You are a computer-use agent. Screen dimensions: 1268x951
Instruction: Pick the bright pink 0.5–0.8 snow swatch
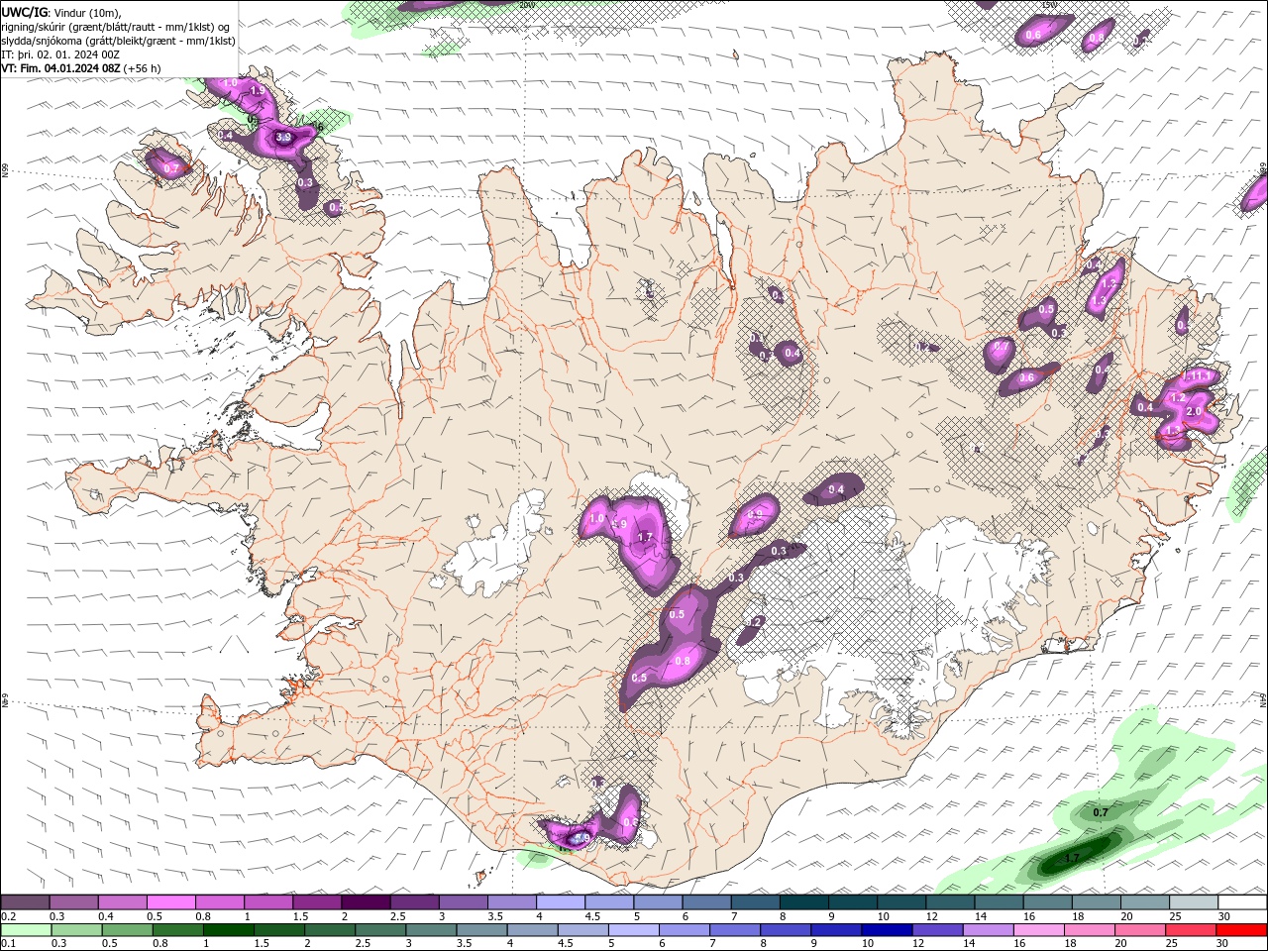[x=170, y=902]
